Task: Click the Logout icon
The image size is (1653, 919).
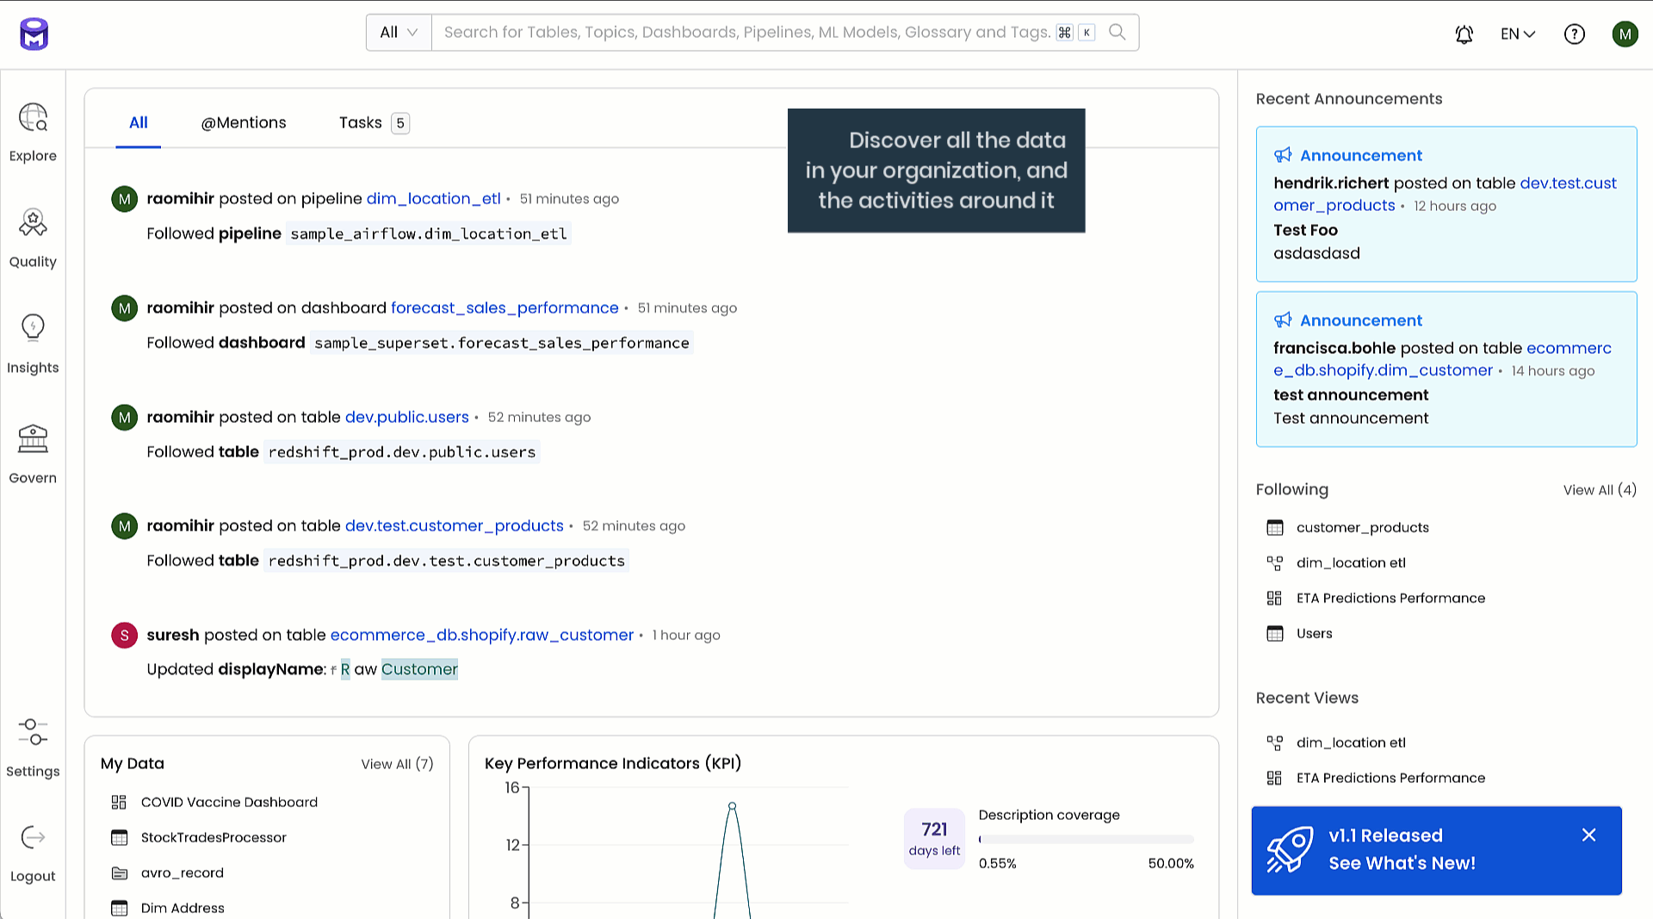Action: (x=33, y=838)
